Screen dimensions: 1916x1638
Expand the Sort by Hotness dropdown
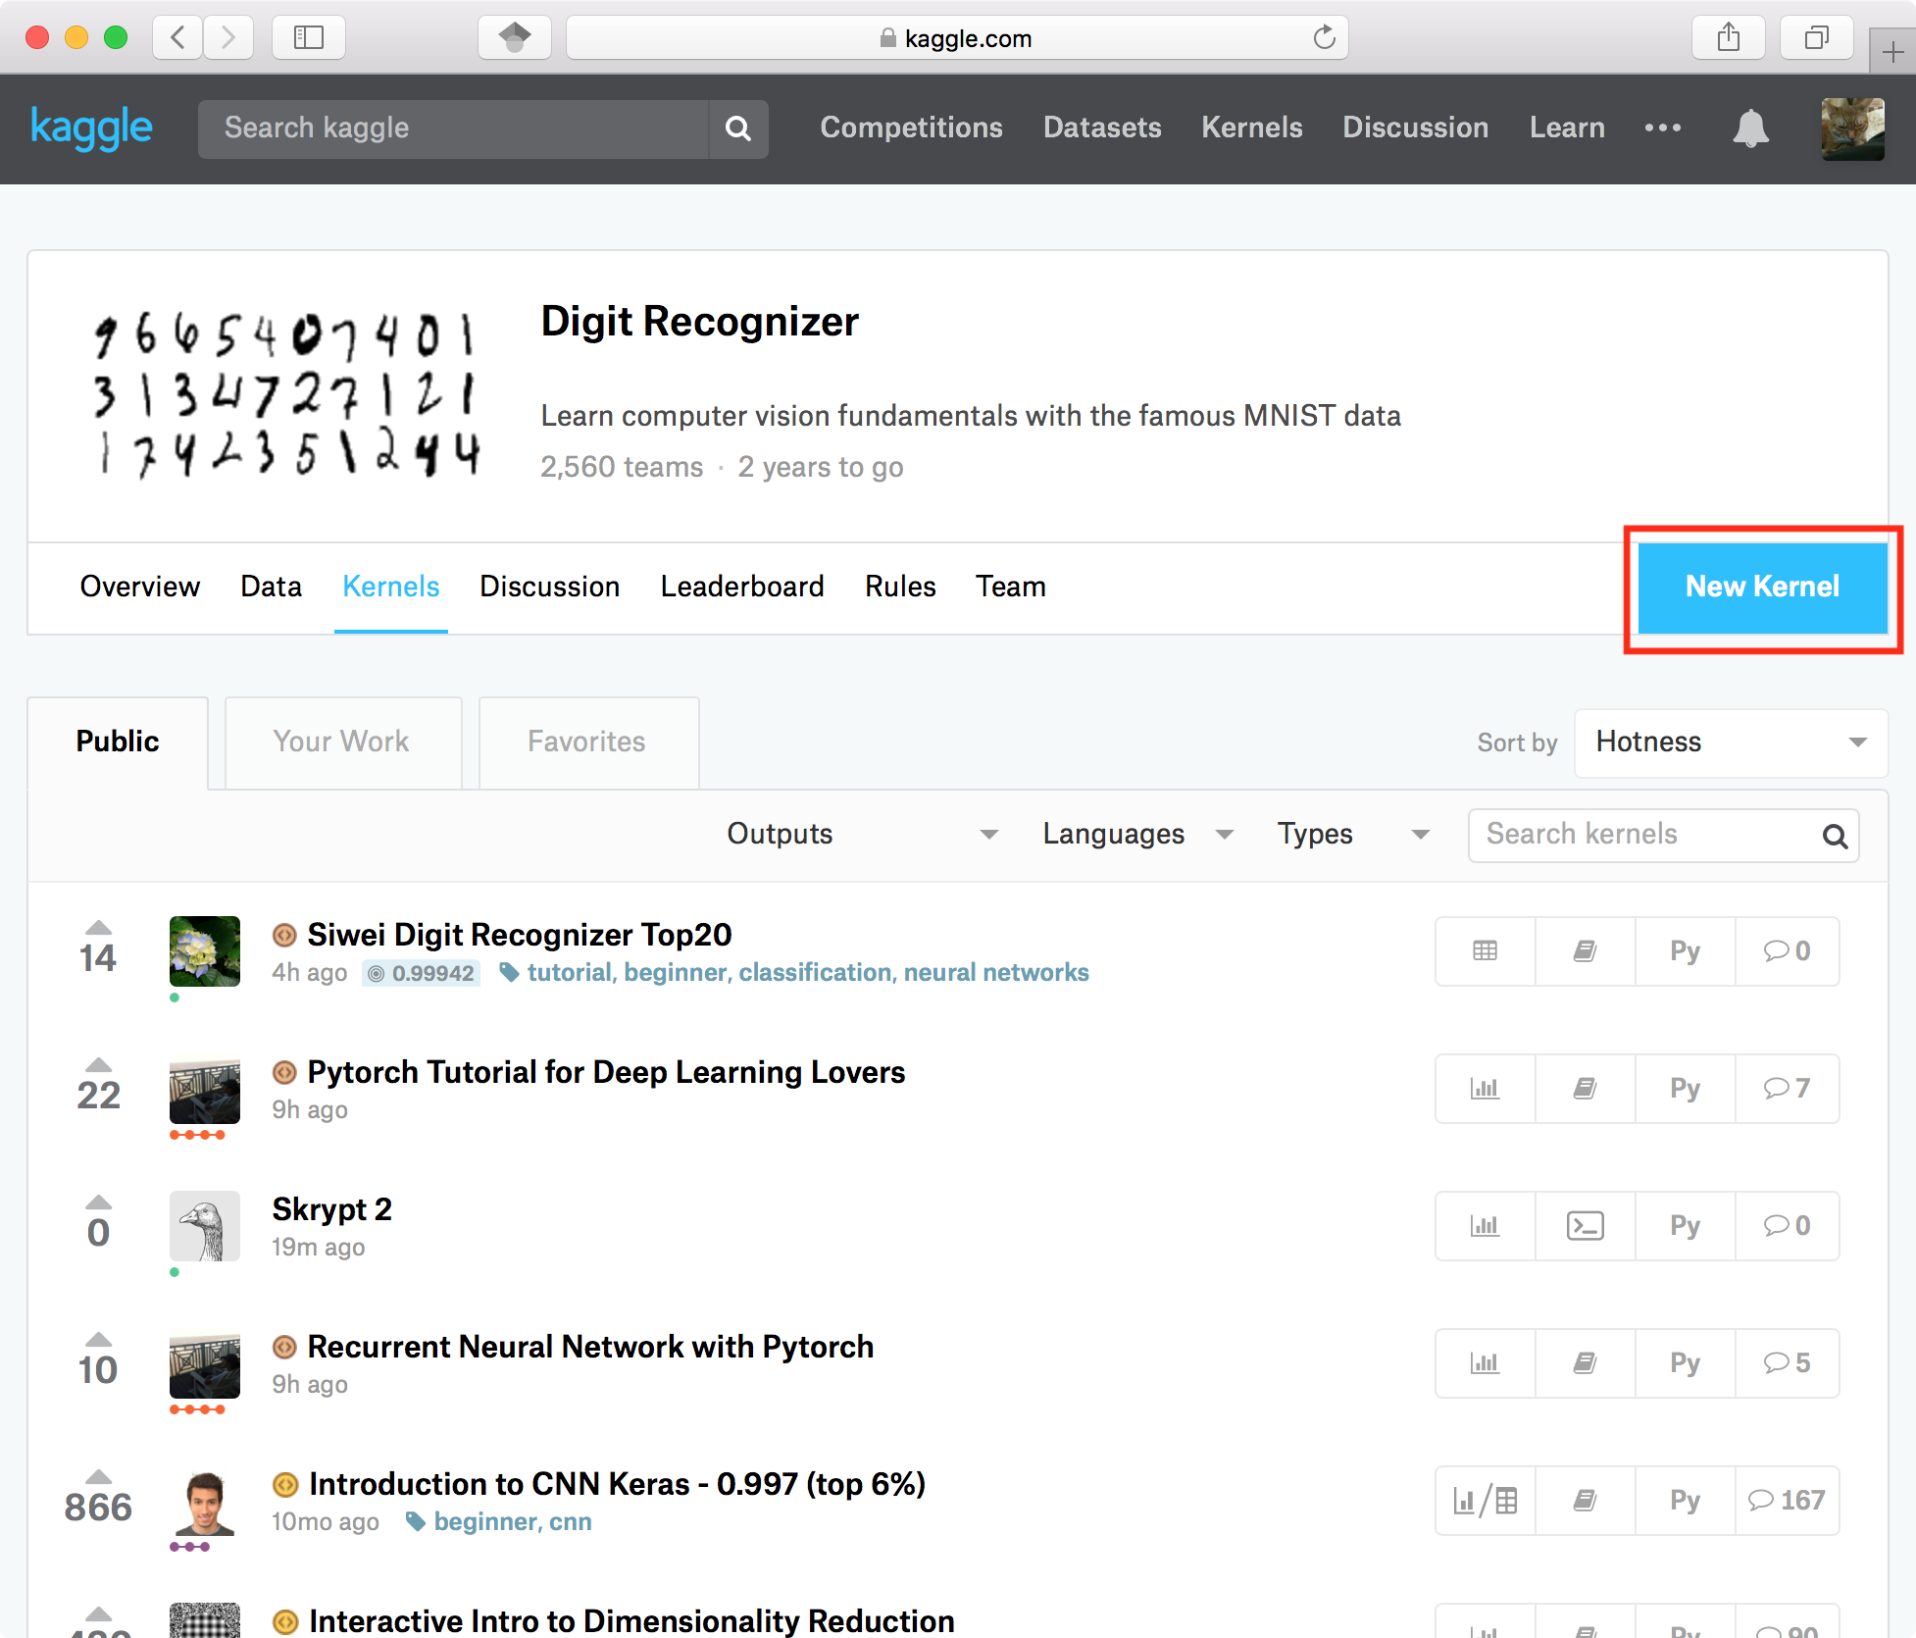1731,742
